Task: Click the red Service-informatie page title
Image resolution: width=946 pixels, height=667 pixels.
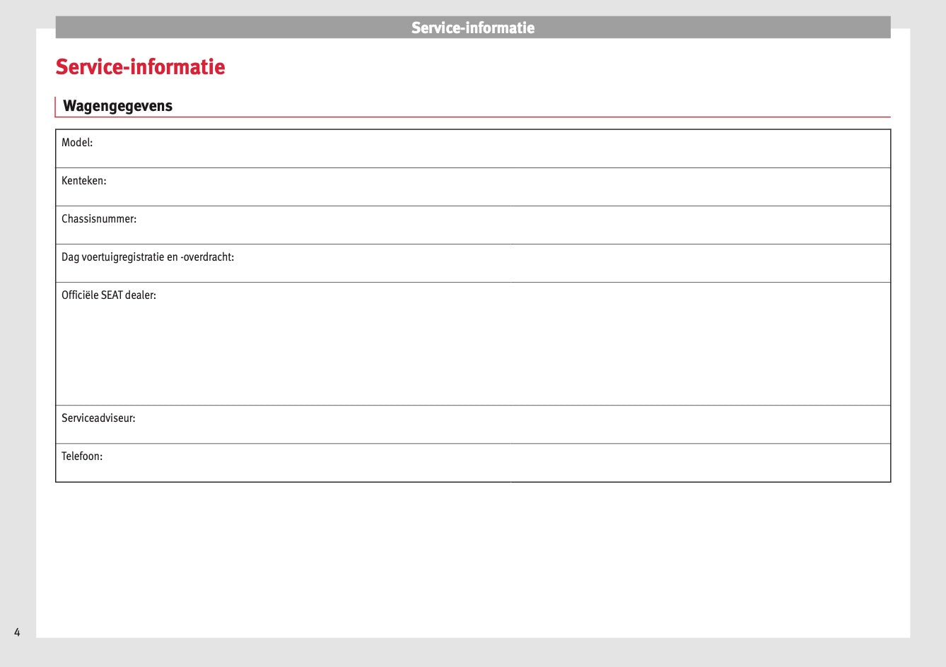Action: point(140,66)
